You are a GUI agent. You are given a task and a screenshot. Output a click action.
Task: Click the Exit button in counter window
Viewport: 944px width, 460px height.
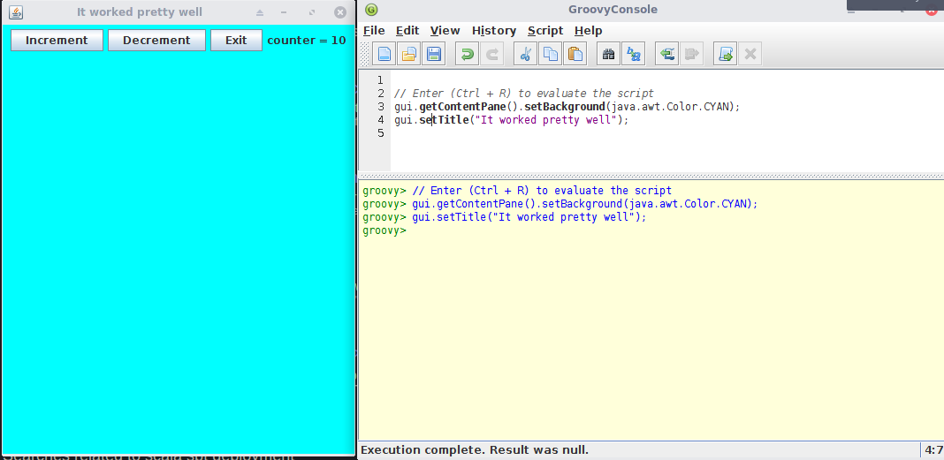(x=236, y=41)
